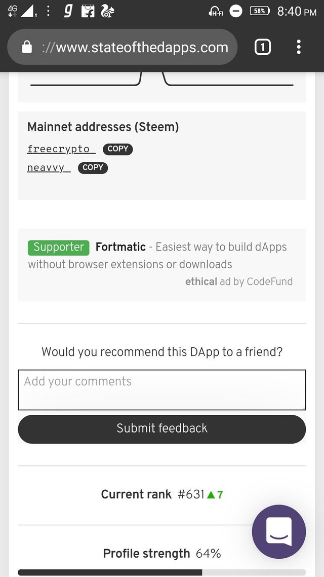324x577 pixels.
Task: Open the tab switcher showing 1 tab
Action: (x=263, y=47)
